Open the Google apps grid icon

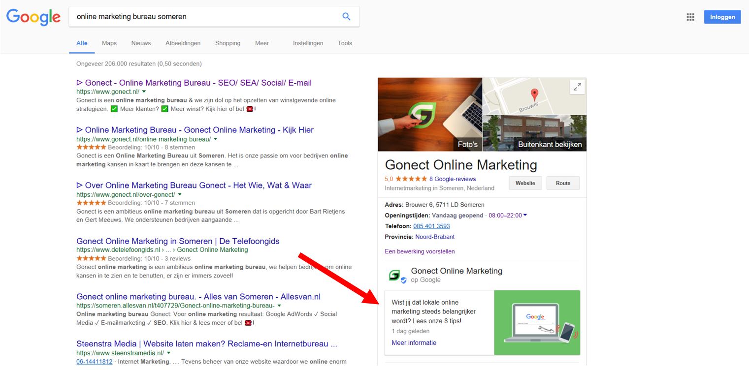pos(690,17)
